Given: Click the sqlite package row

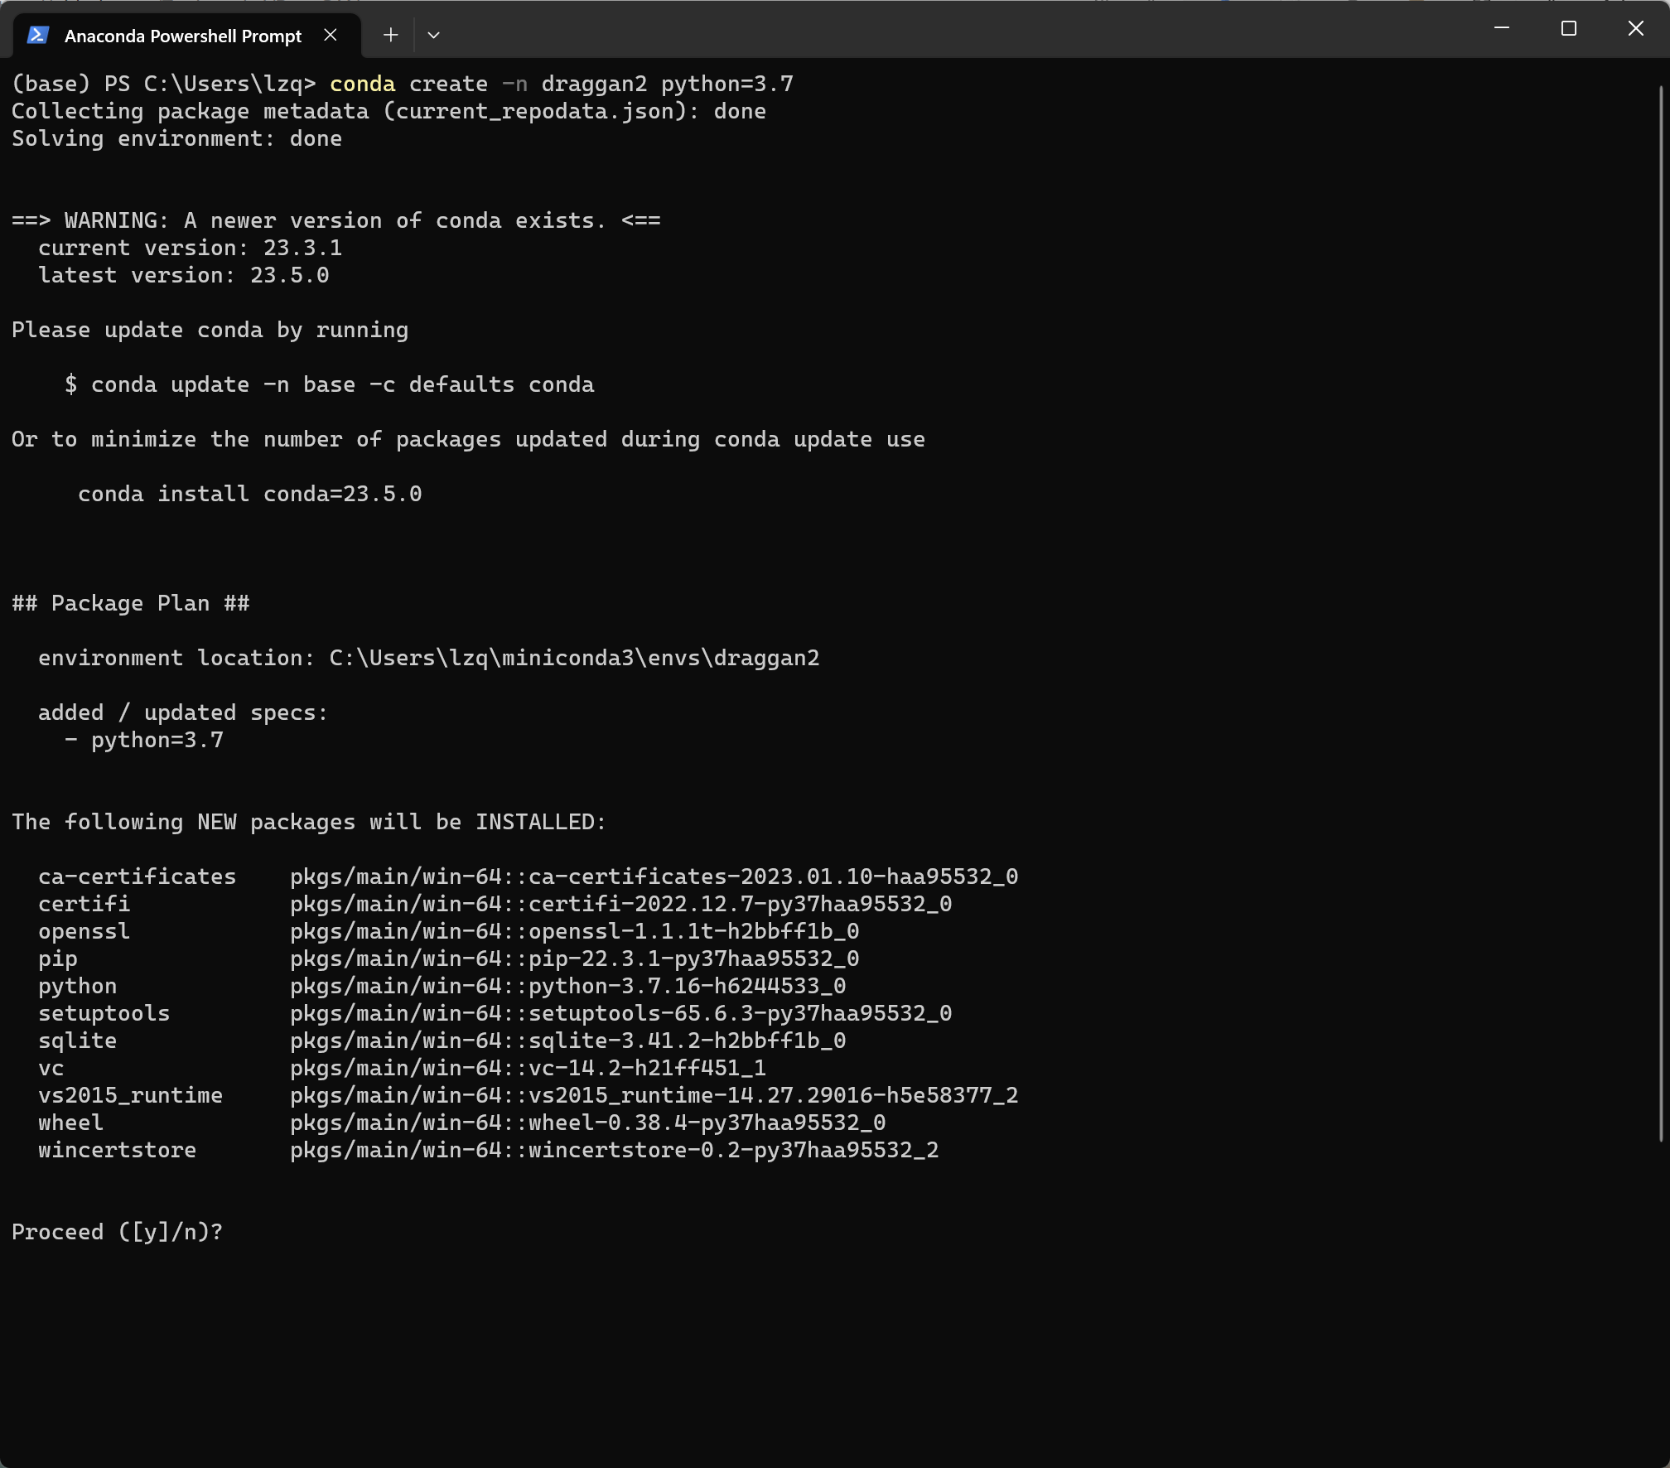Looking at the screenshot, I should pos(442,1041).
